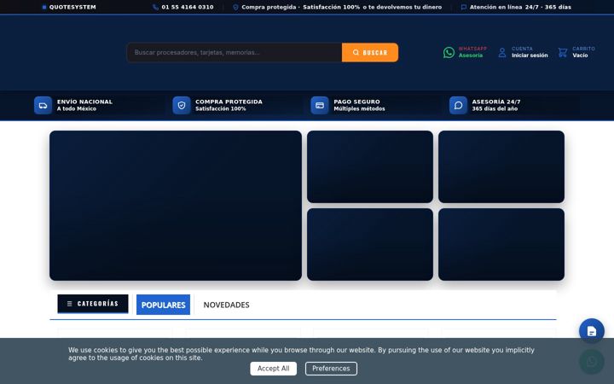Click the 'Atención en línea 24/7 · 365 días' text
Viewport: 614px width, 384px height.
[x=520, y=7]
